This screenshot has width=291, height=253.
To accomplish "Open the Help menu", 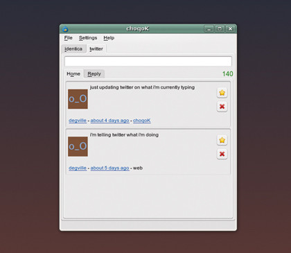I will (109, 37).
